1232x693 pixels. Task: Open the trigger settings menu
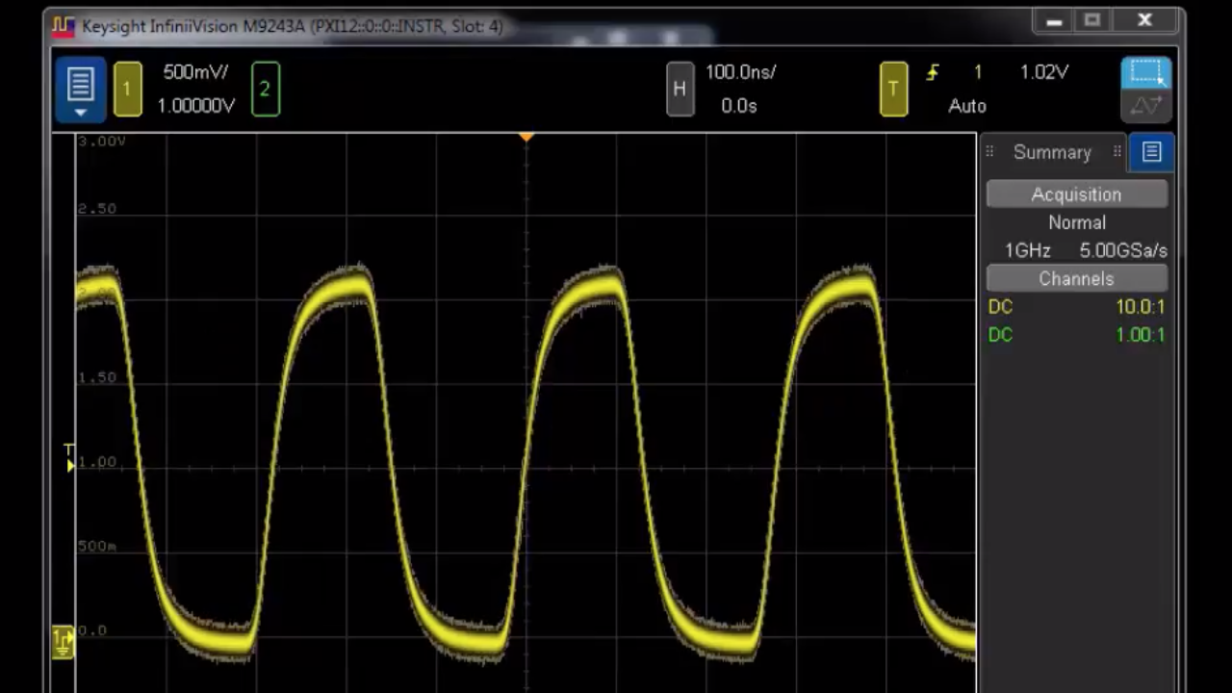[x=893, y=88]
